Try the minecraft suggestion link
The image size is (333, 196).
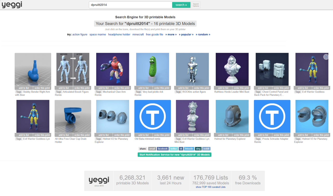138,34
